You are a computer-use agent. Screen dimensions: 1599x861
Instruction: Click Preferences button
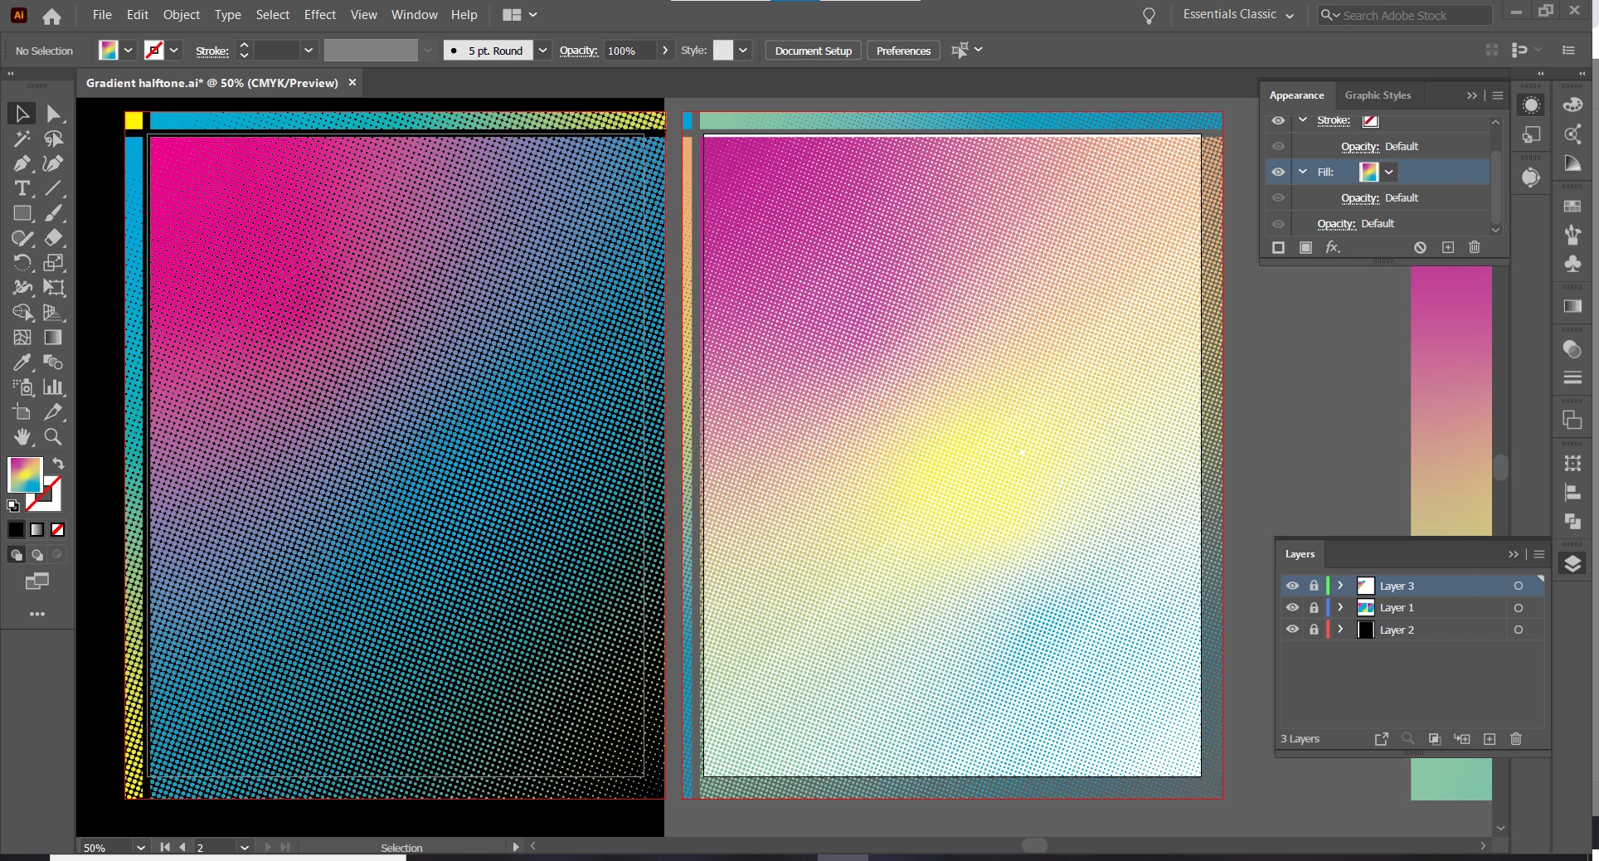903,51
